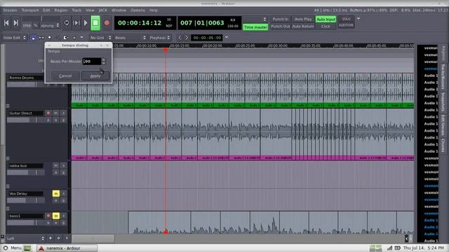
Task: Apply the tempo dialog change
Action: pos(95,76)
